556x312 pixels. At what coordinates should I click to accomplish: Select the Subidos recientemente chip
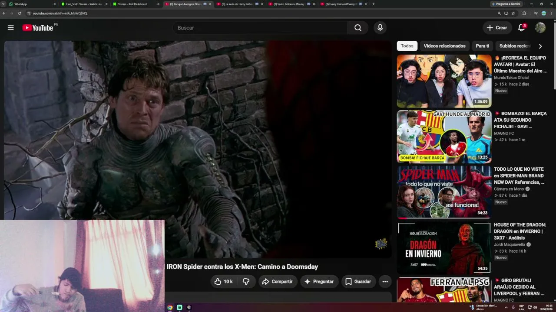[x=514, y=46]
